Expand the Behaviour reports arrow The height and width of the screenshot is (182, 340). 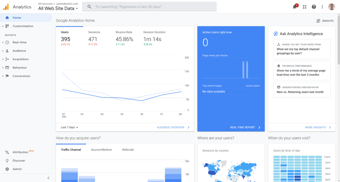[x=3, y=68]
